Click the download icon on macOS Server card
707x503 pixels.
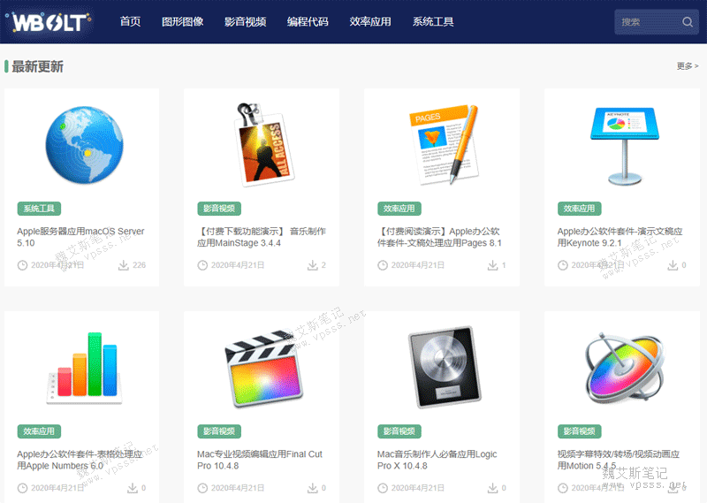124,265
